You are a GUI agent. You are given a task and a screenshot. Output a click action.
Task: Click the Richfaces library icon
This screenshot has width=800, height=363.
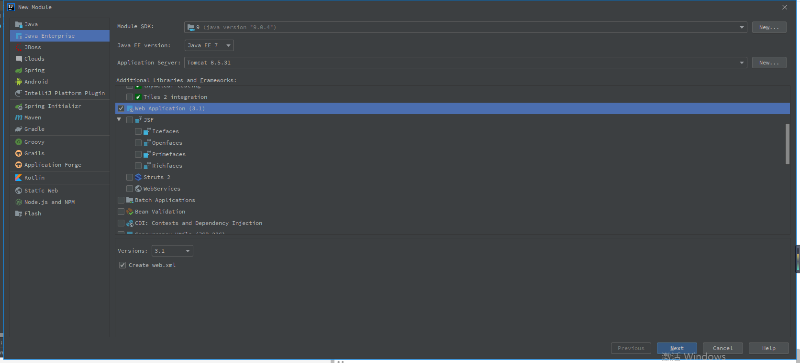147,166
